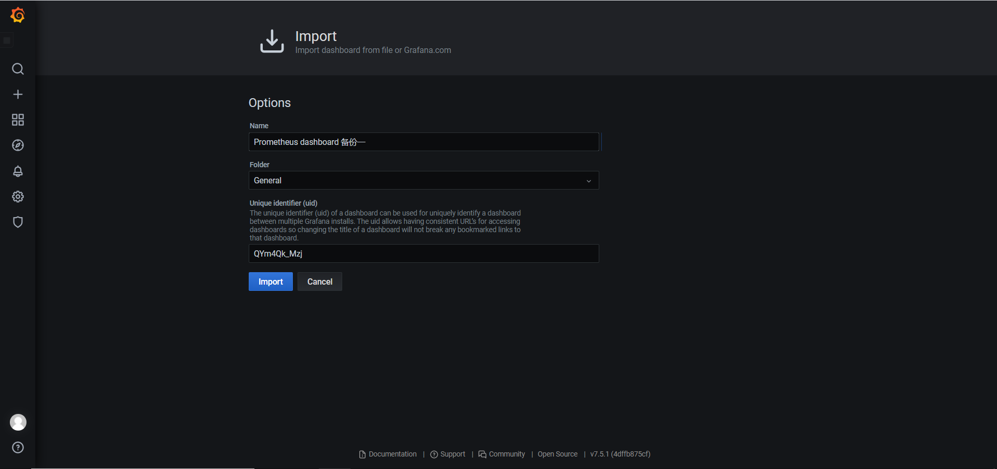This screenshot has height=469, width=997.
Task: Open the Configuration gear icon
Action: pyautogui.click(x=18, y=196)
